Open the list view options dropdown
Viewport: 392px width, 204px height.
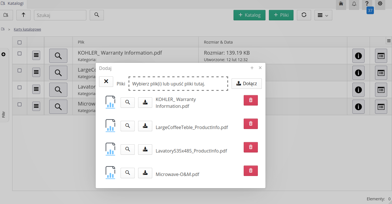click(323, 15)
